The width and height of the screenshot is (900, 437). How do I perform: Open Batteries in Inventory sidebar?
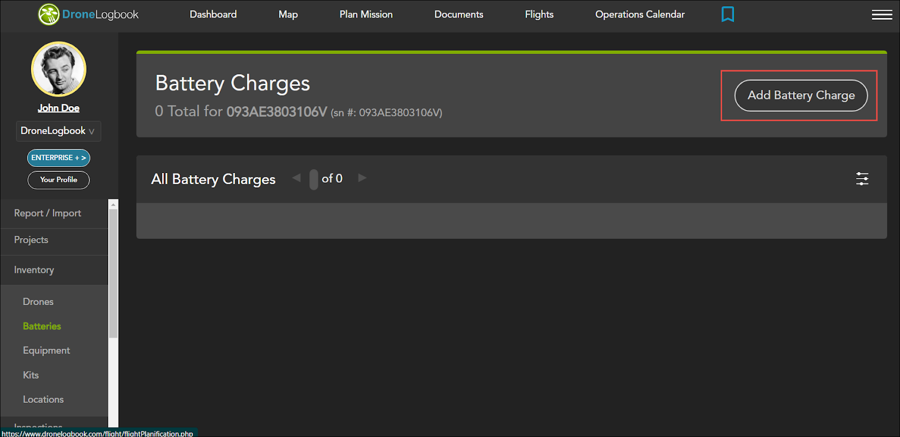tap(42, 326)
